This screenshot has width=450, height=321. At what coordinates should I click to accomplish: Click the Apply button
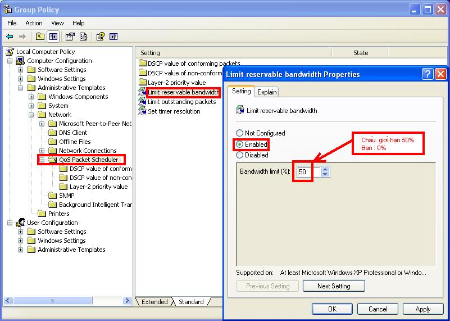pos(423,309)
